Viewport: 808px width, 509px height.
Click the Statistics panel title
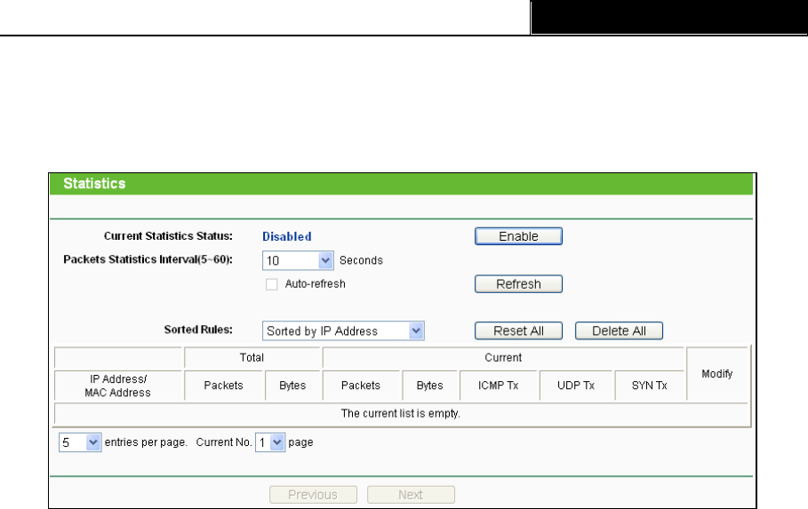(x=94, y=183)
